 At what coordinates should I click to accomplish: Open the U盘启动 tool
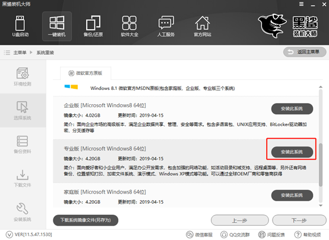tap(20, 26)
